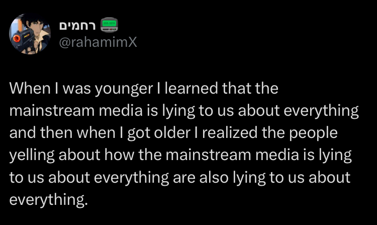The image size is (377, 225).
Task: Visit the @rahamimX handle link
Action: click(x=98, y=42)
